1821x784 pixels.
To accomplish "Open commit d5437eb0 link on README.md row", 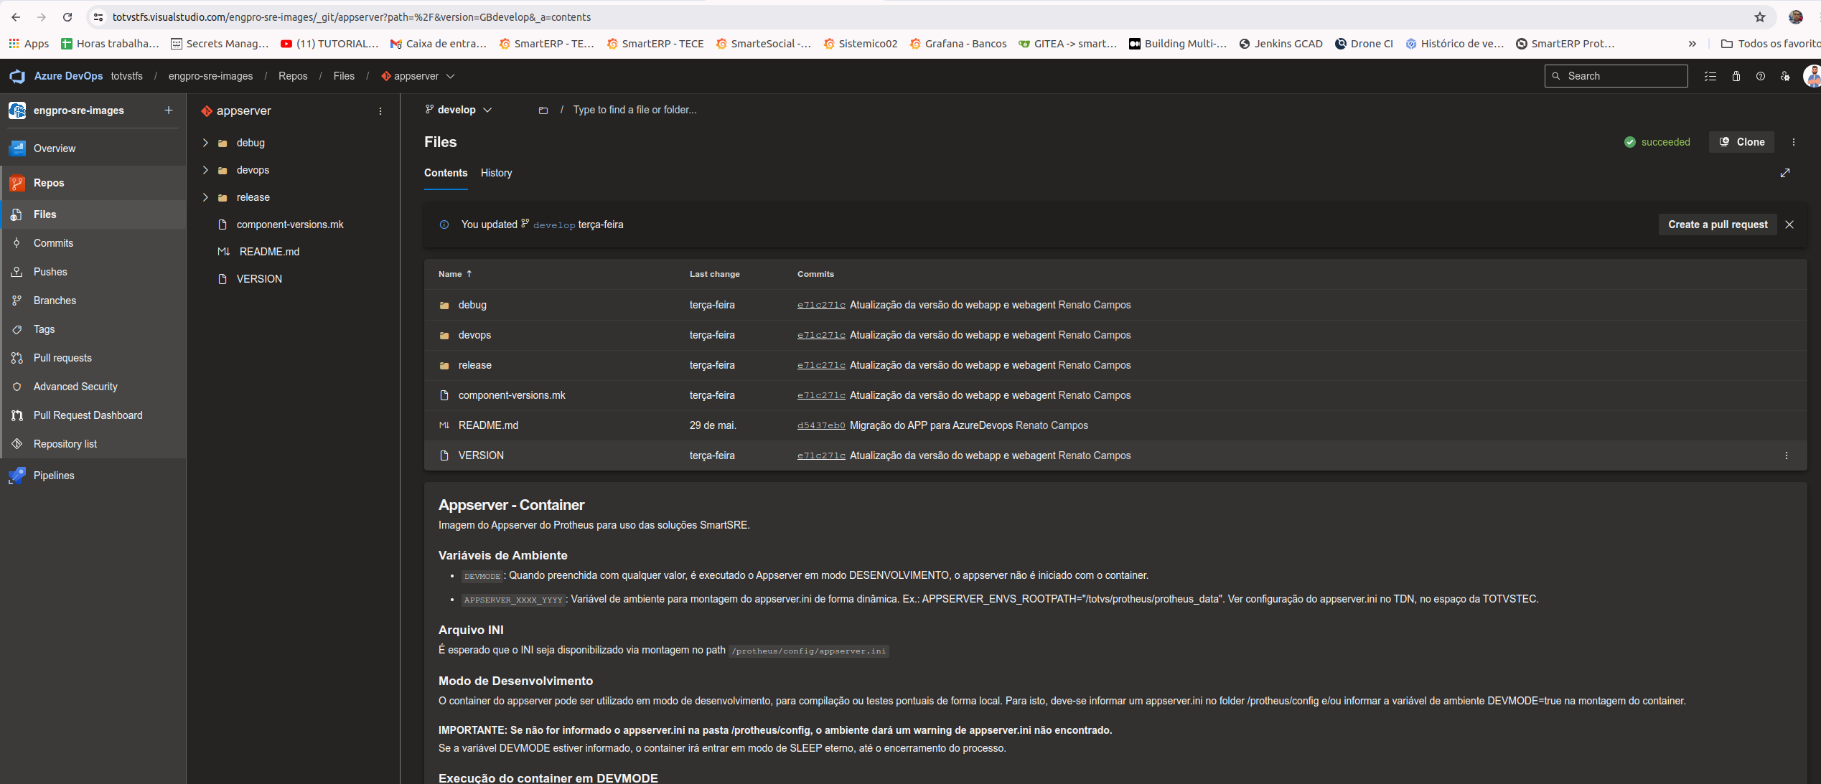I will click(820, 425).
